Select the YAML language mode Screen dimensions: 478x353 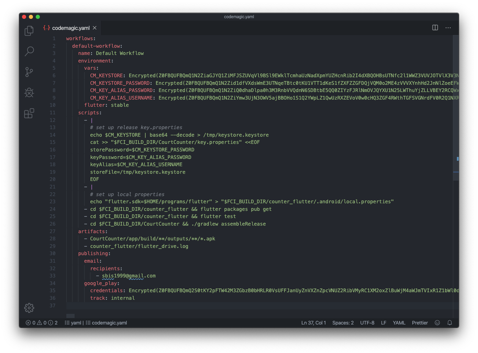[x=399, y=323]
